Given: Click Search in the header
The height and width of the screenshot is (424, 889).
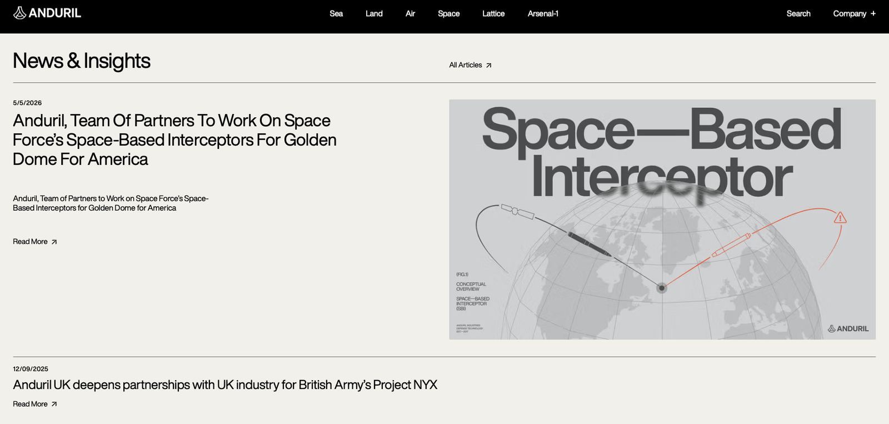Looking at the screenshot, I should click(798, 13).
